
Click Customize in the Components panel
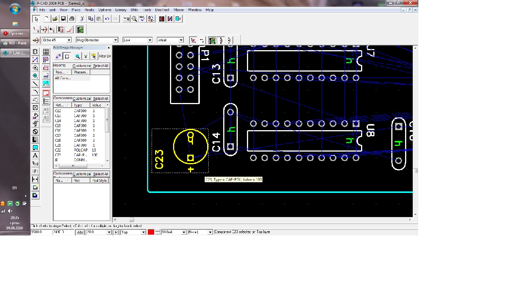[82, 99]
